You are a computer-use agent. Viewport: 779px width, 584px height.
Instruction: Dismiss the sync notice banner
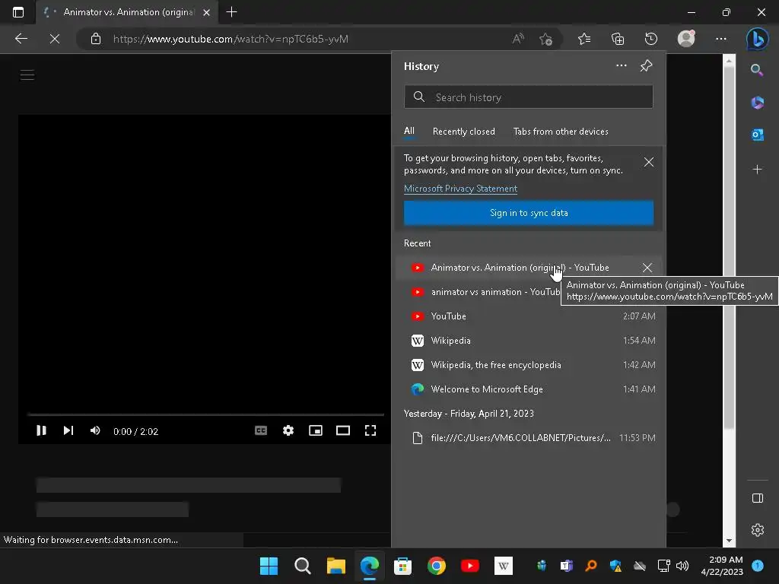coord(648,162)
